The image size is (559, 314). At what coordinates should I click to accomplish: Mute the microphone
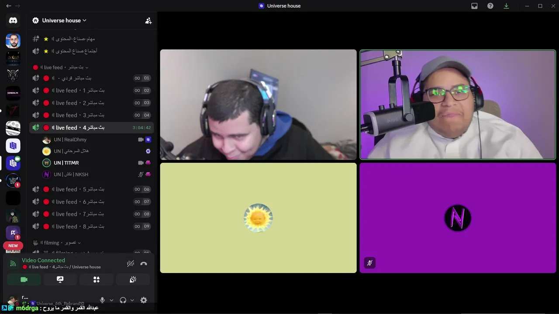tap(102, 300)
